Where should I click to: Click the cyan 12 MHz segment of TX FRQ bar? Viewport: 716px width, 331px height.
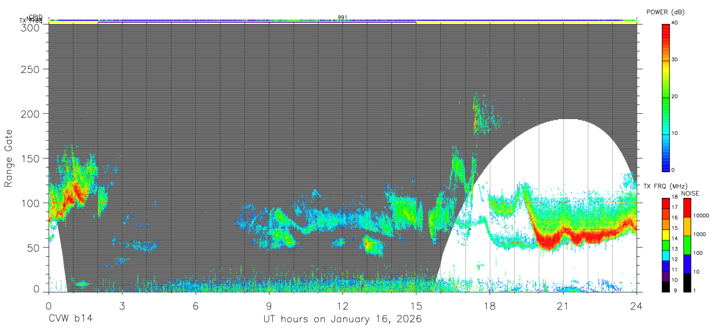[x=665, y=255]
